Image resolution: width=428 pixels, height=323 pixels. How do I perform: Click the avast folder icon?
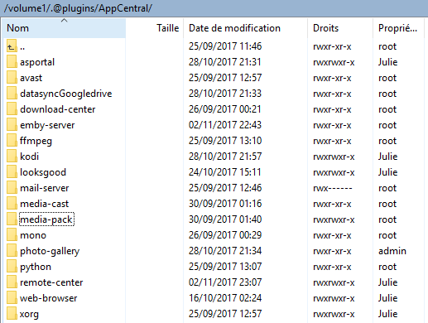pos(12,77)
